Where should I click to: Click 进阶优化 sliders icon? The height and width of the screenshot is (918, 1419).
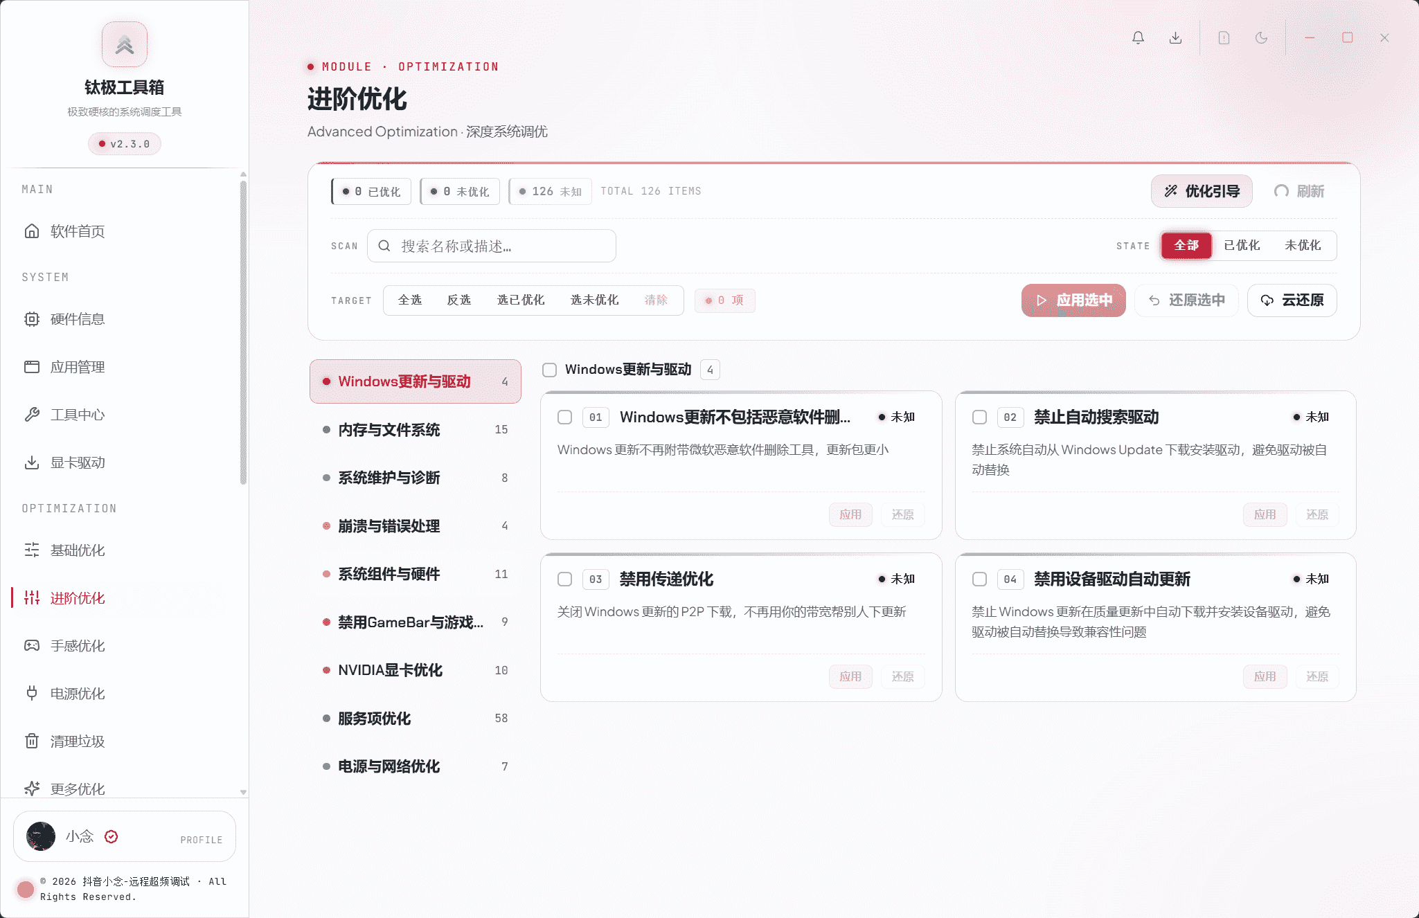32,598
